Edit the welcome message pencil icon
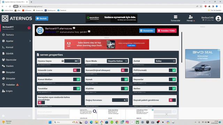The image size is (223, 125). point(89,31)
